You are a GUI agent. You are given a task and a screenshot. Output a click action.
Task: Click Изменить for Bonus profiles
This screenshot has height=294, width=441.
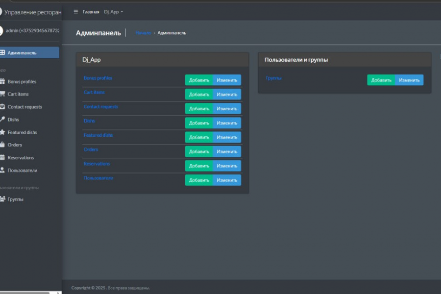[x=227, y=80]
